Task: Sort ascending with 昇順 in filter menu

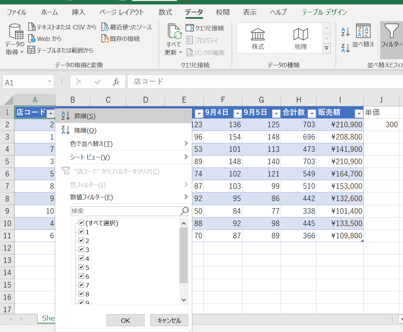Action: pos(85,116)
